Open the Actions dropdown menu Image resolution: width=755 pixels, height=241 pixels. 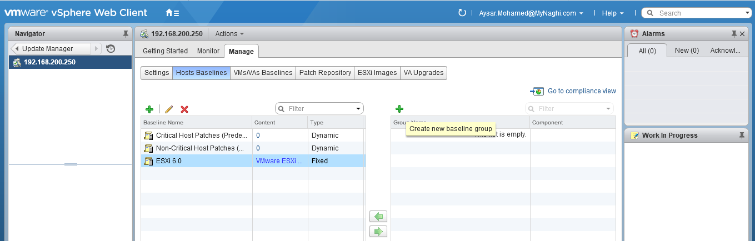[229, 34]
